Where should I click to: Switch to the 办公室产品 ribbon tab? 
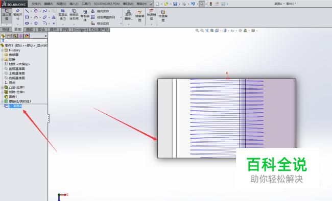tap(99, 30)
